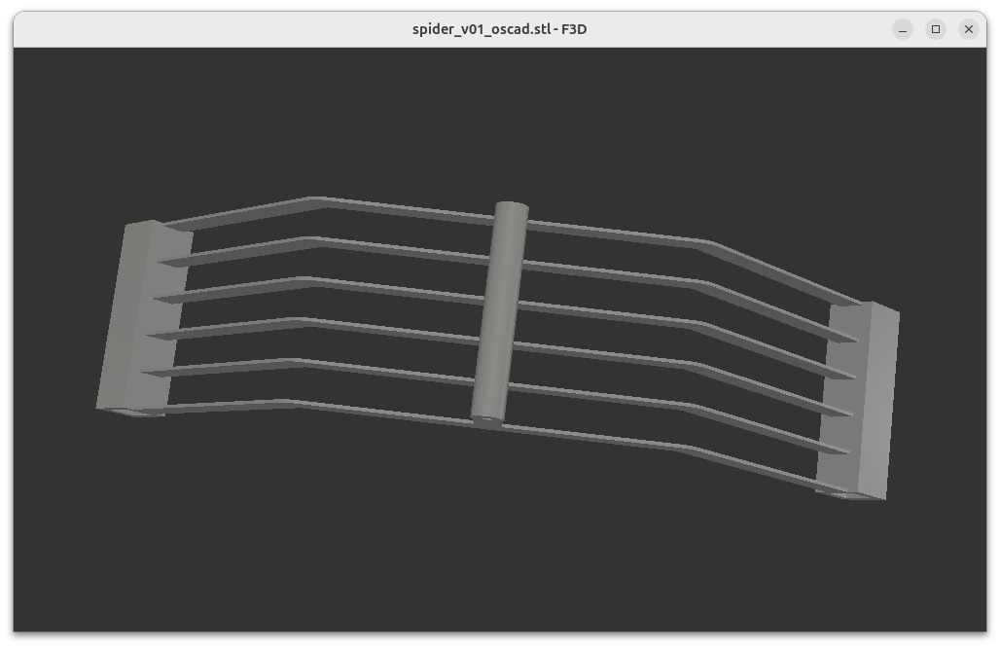Click the right bend in the topmost bar
Viewport: 1000px width, 648px height.
point(702,242)
